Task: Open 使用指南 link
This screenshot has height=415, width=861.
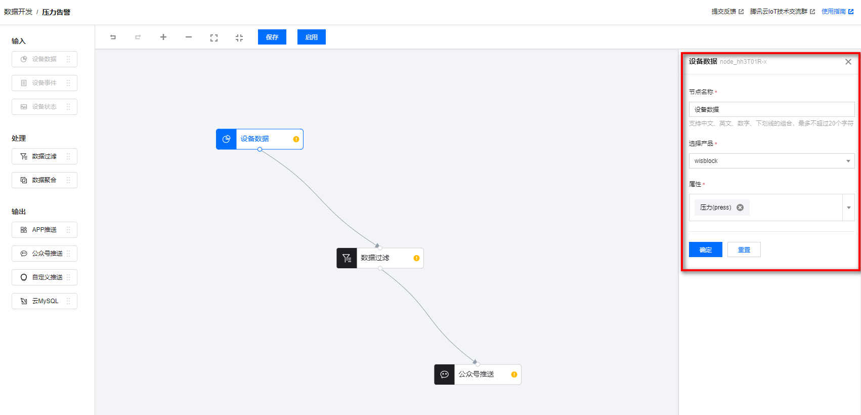Action: pyautogui.click(x=838, y=12)
